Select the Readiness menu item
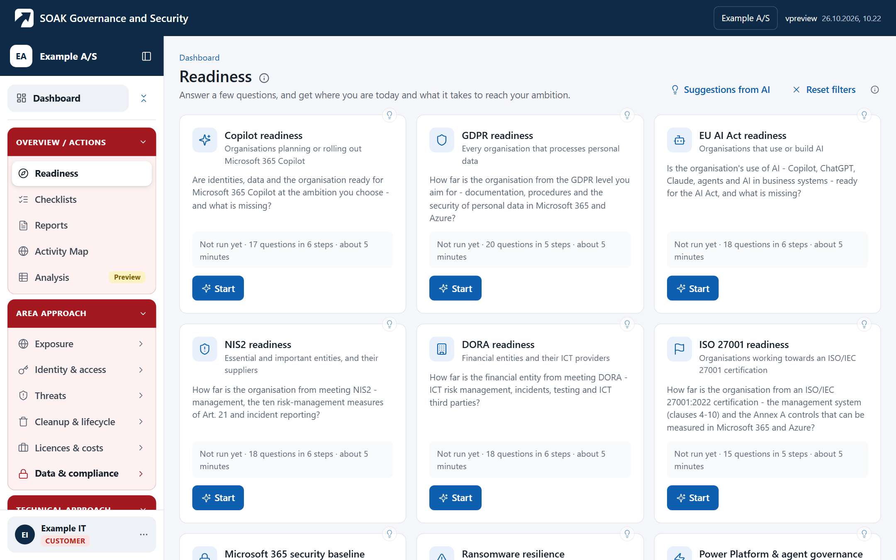This screenshot has height=560, width=896. pyautogui.click(x=82, y=173)
